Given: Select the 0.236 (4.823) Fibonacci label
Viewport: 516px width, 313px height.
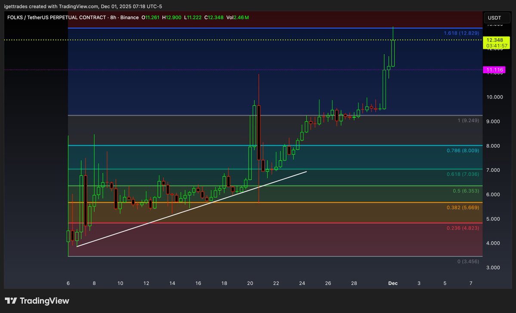Looking at the screenshot, I should tap(463, 228).
